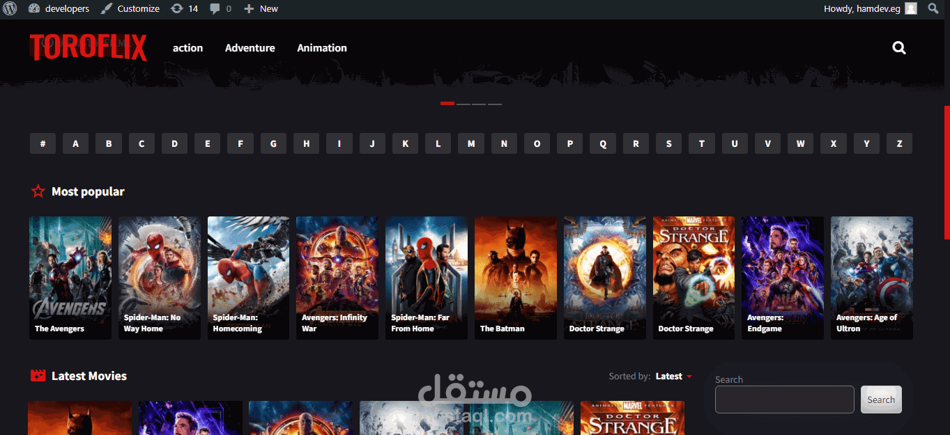Filter movies by letter Y

coord(866,143)
